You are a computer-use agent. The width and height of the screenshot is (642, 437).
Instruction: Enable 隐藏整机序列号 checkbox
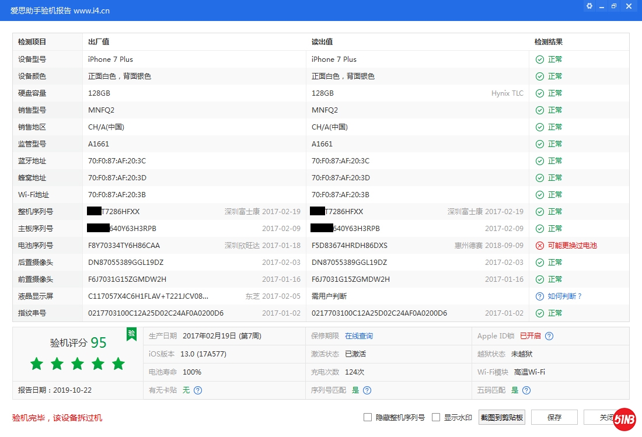pyautogui.click(x=368, y=417)
